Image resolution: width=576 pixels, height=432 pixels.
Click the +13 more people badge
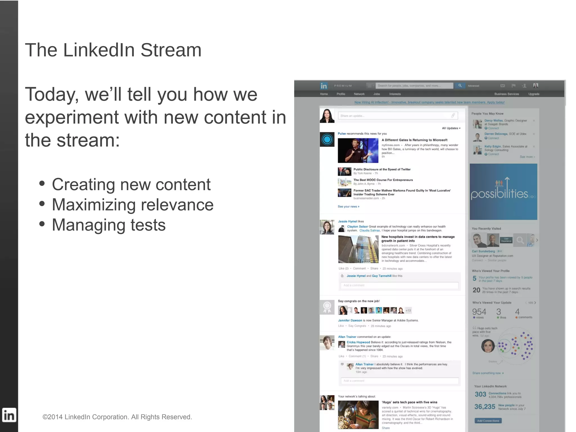(408, 310)
